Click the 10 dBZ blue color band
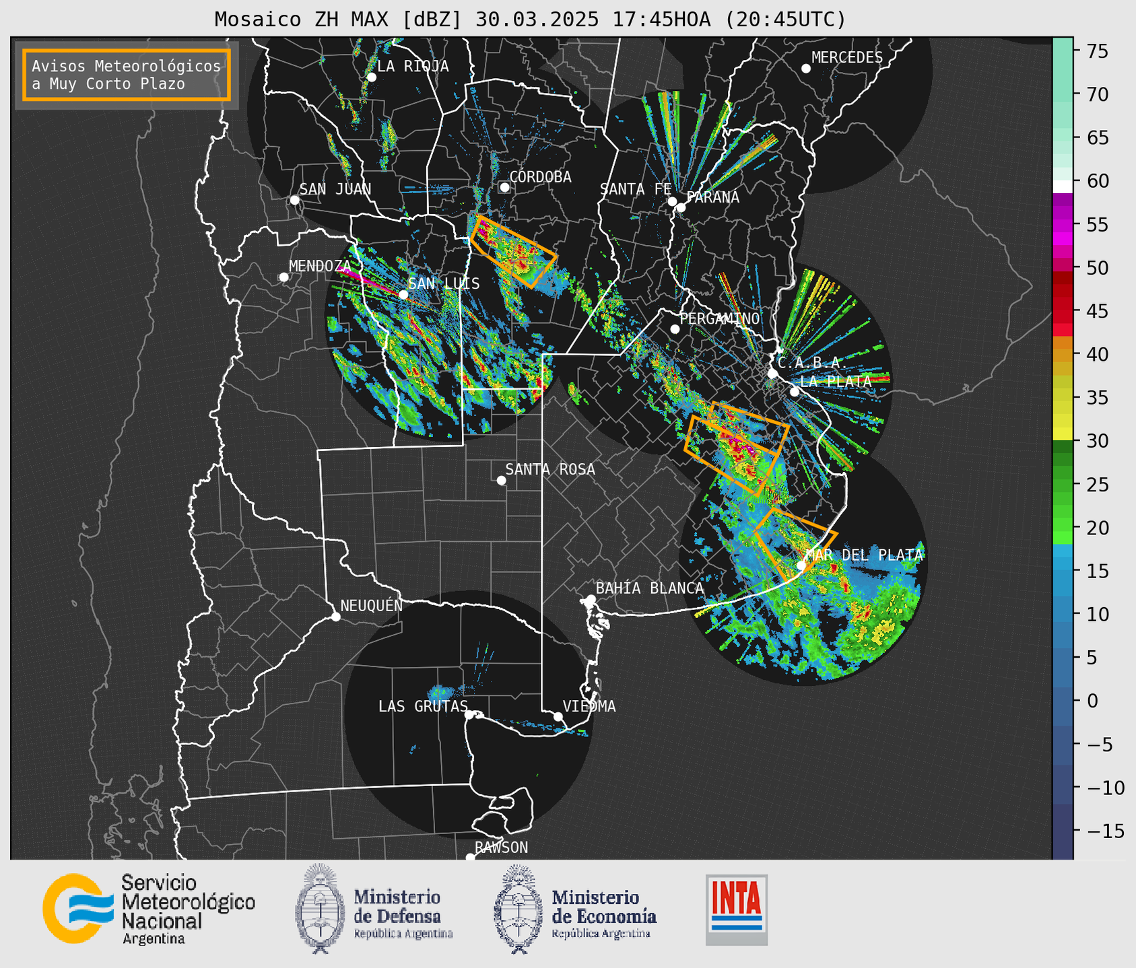Image resolution: width=1136 pixels, height=968 pixels. click(1062, 614)
